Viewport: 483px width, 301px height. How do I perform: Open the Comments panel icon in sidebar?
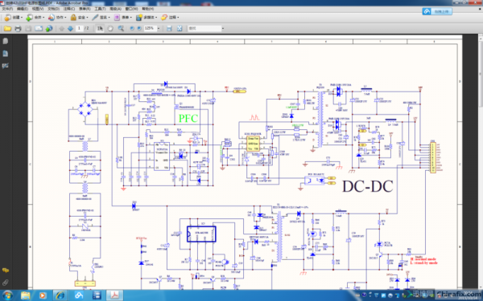click(6, 270)
